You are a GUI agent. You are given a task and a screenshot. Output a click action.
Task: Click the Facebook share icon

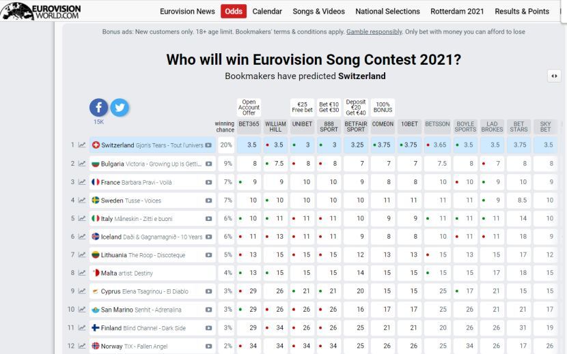coord(99,107)
